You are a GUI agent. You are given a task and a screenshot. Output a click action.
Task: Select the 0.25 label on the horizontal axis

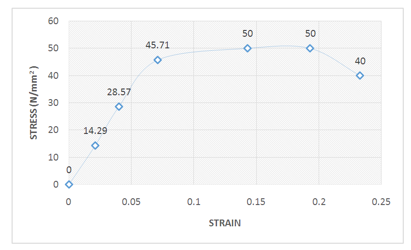tap(381, 201)
